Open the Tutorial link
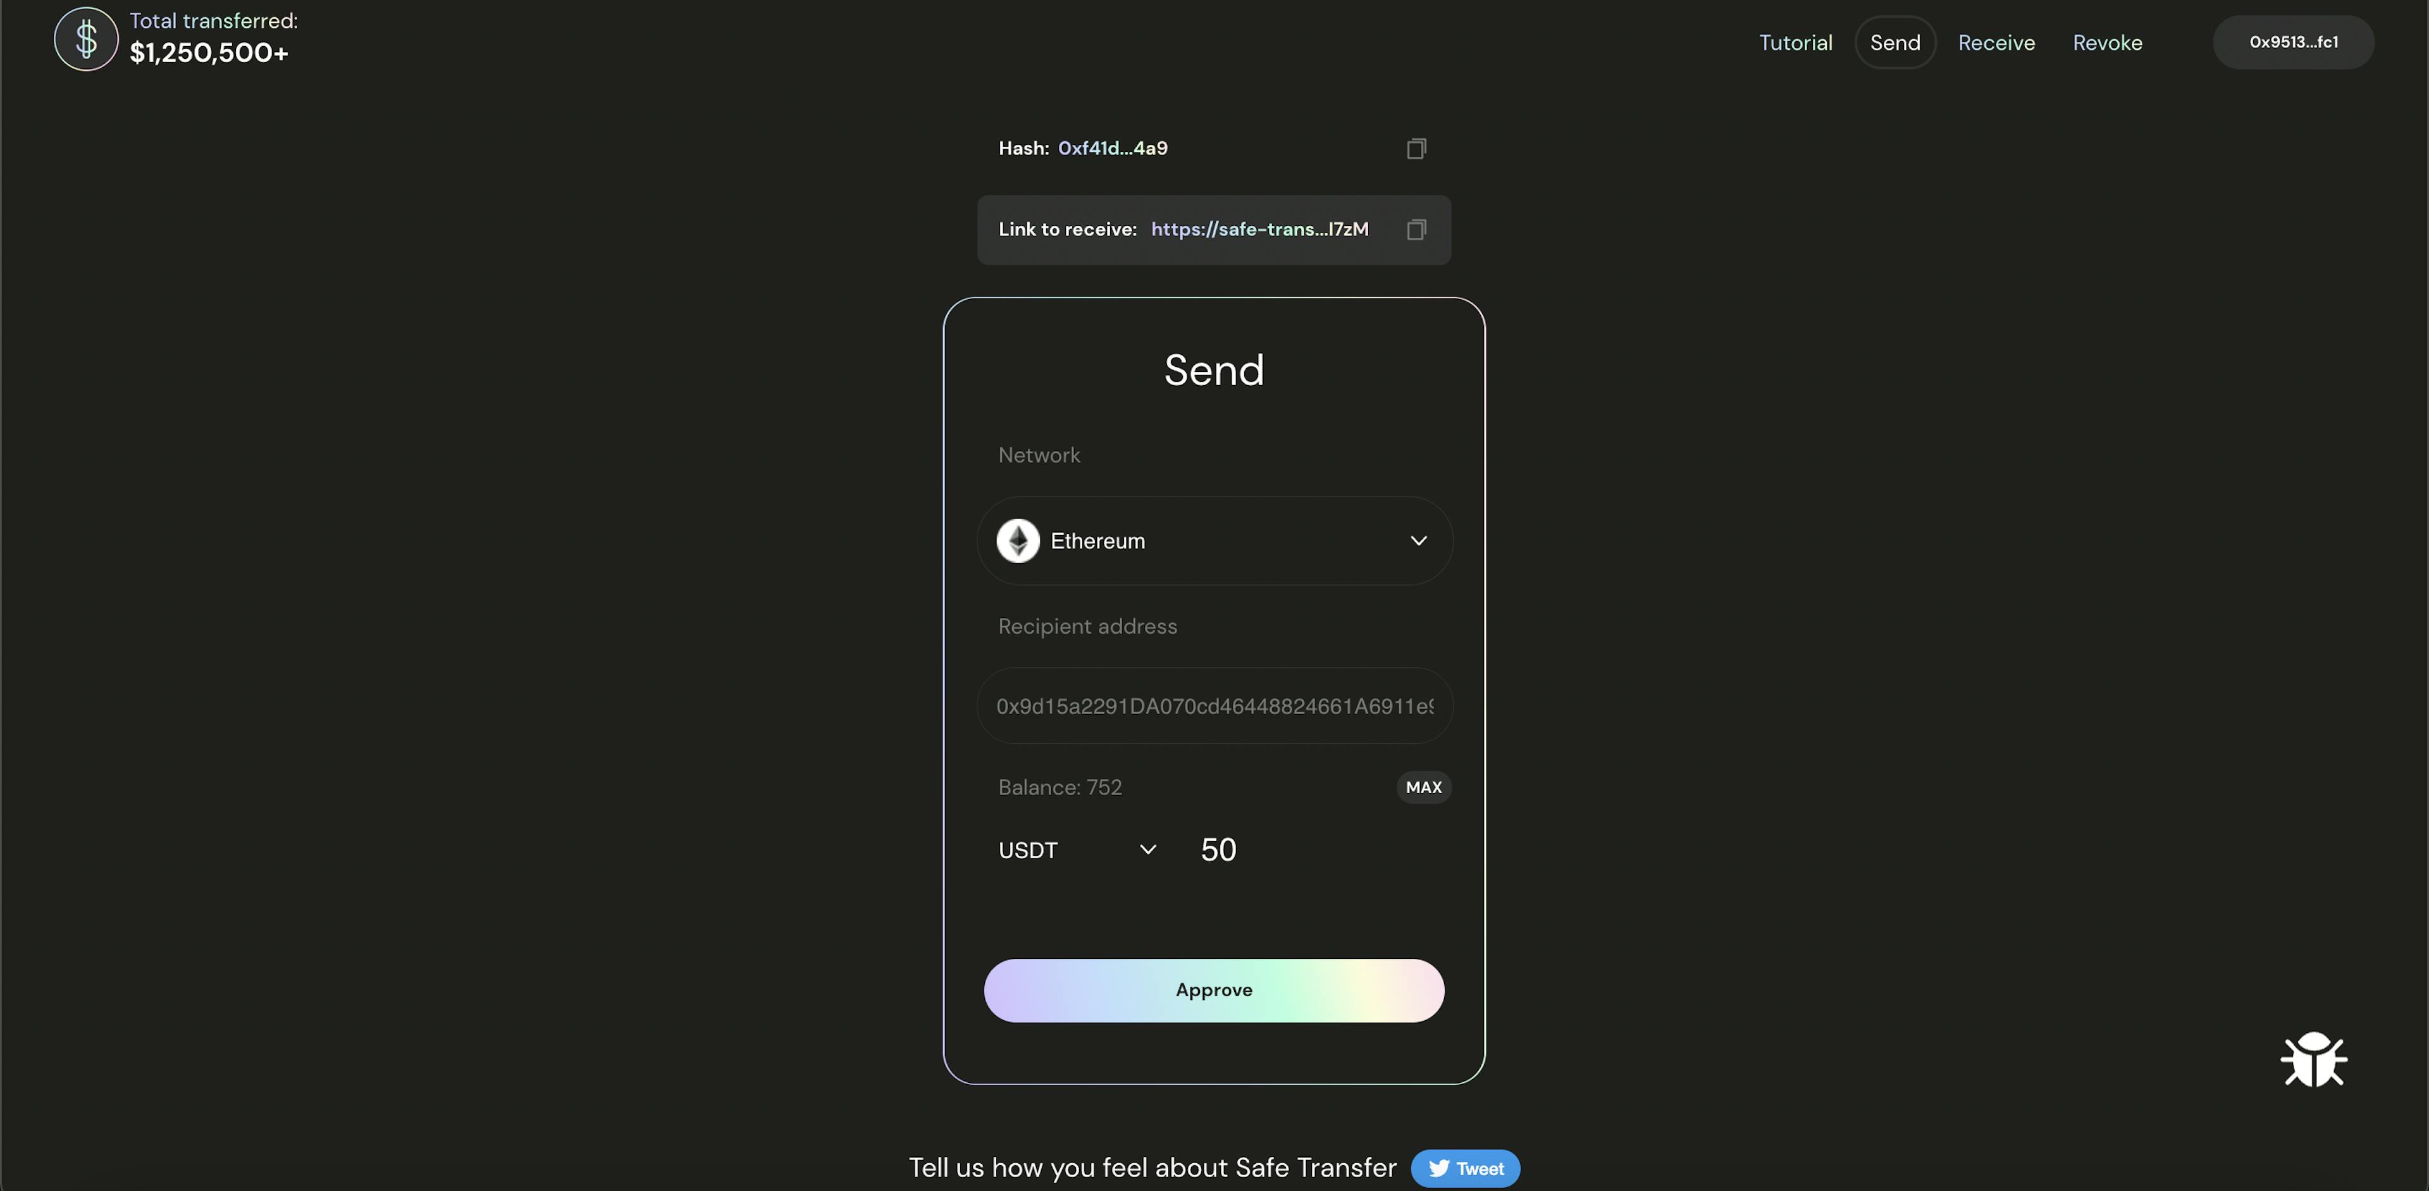2429x1191 pixels. [1795, 42]
